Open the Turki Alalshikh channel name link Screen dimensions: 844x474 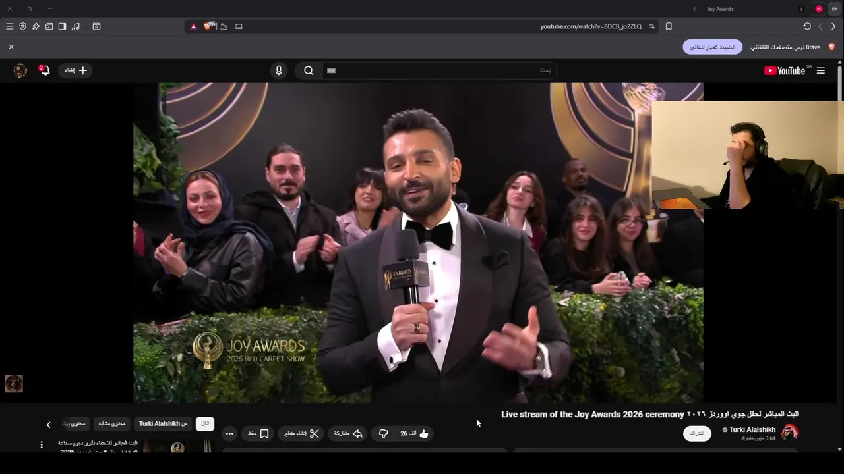[752, 429]
